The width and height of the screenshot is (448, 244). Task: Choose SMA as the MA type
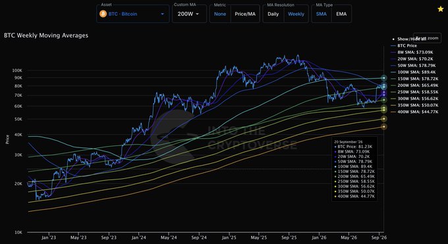[x=322, y=14]
